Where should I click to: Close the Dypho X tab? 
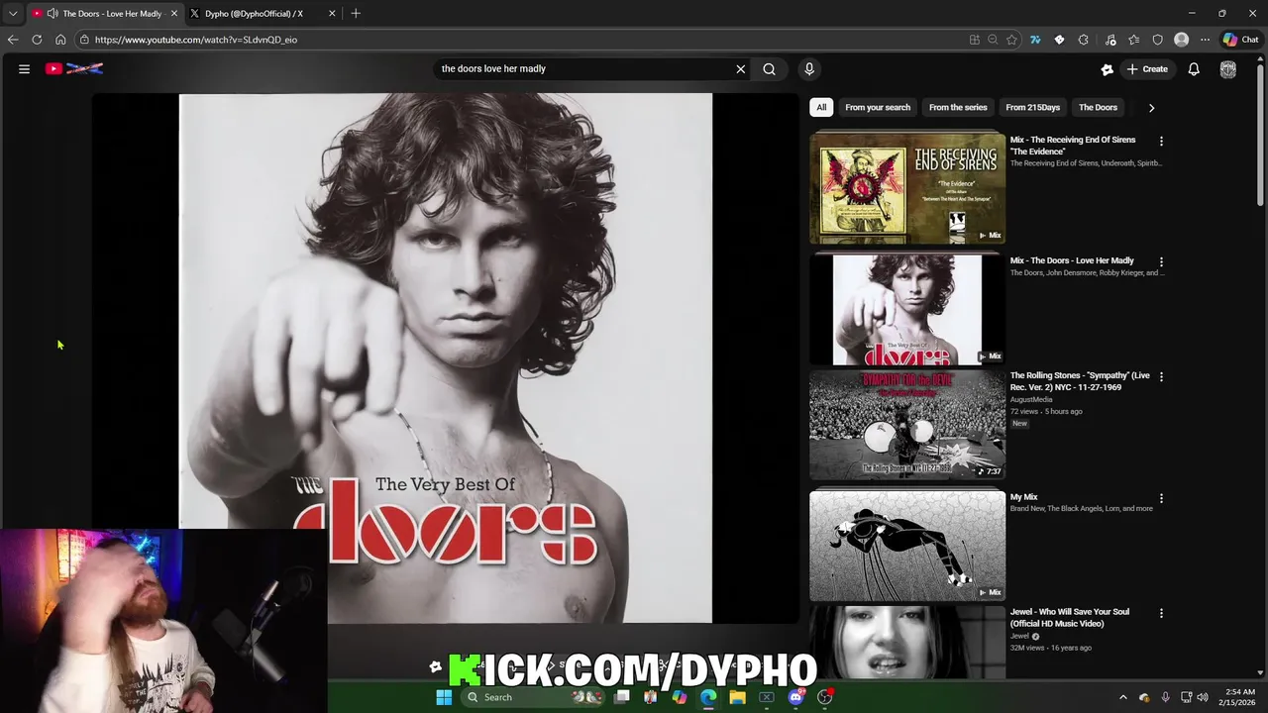tap(332, 14)
